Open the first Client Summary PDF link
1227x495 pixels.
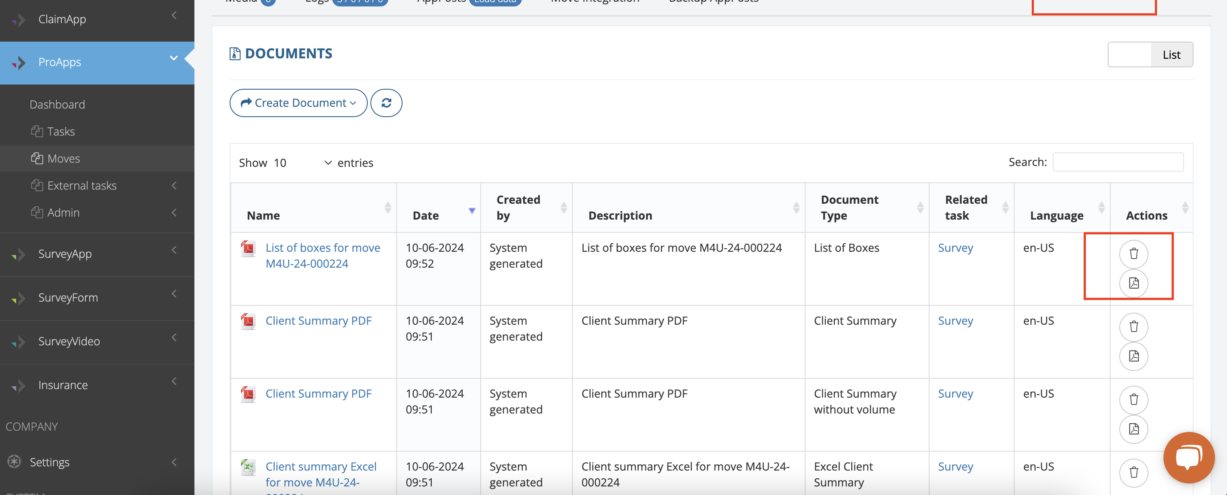coord(318,321)
